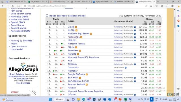Click the taskbar Search box
Screen dimensions: 181x102
coord(59,99)
